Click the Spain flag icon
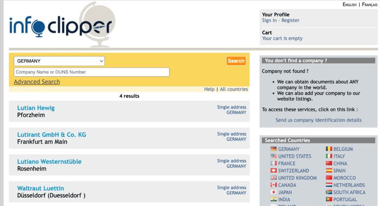 [329, 170]
